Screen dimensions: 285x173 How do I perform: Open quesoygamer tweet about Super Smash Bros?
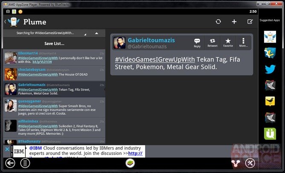click(x=54, y=107)
